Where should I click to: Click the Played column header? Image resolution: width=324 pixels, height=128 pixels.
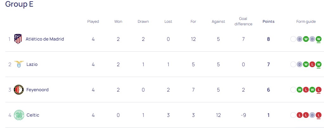click(x=93, y=22)
